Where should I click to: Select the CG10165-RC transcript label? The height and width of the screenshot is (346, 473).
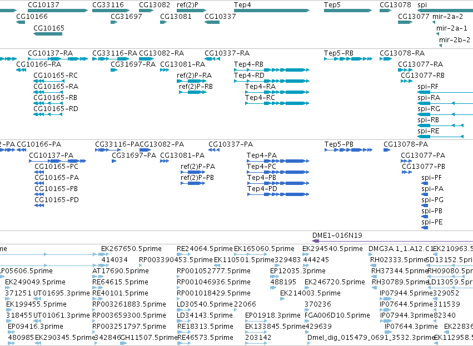[56, 75]
